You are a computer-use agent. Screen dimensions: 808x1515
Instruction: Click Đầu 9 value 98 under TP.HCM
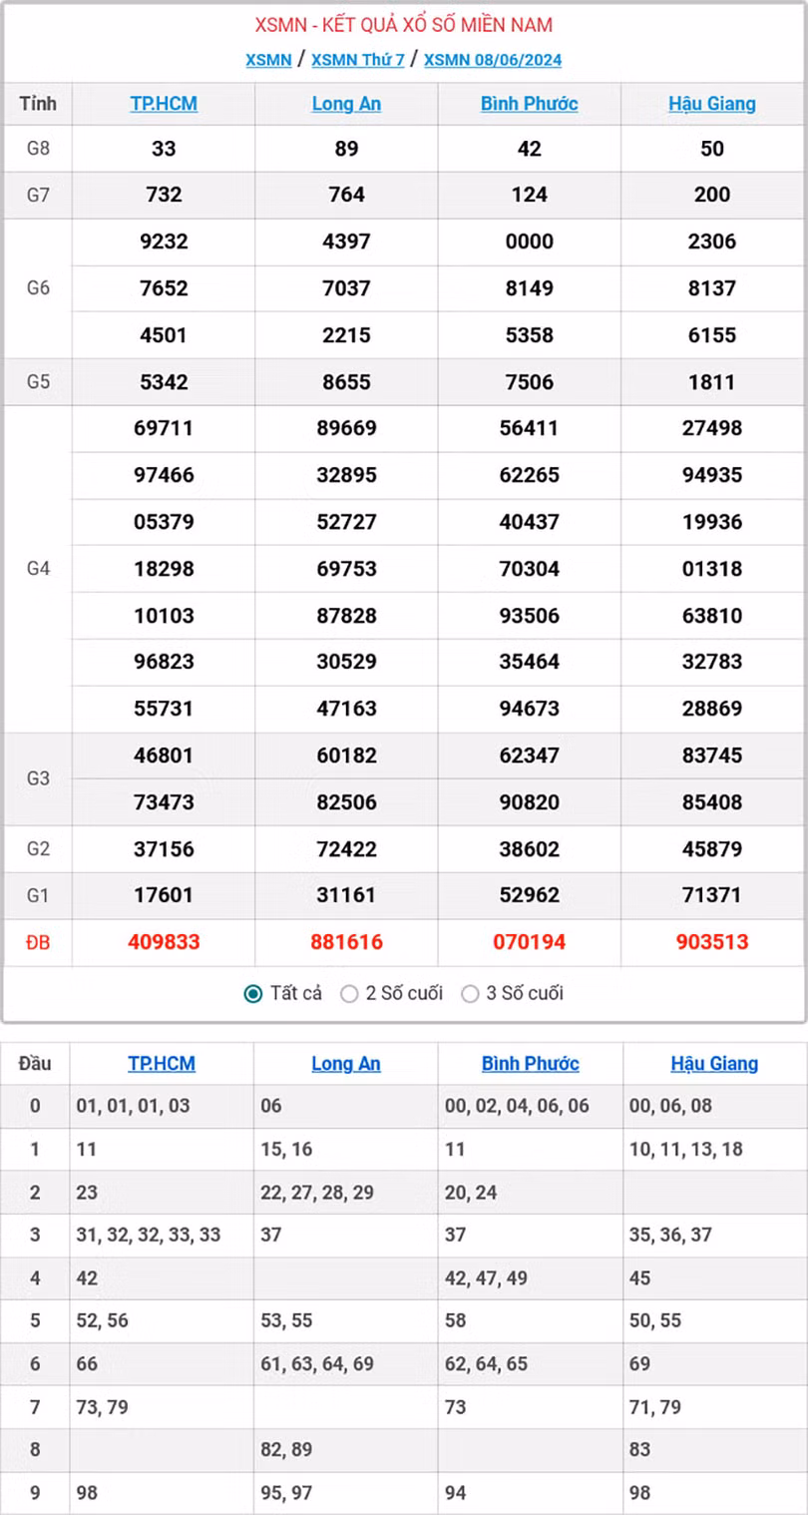87,1493
